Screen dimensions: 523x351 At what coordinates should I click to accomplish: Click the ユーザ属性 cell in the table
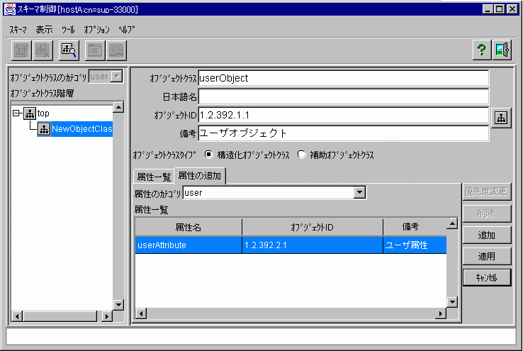415,245
